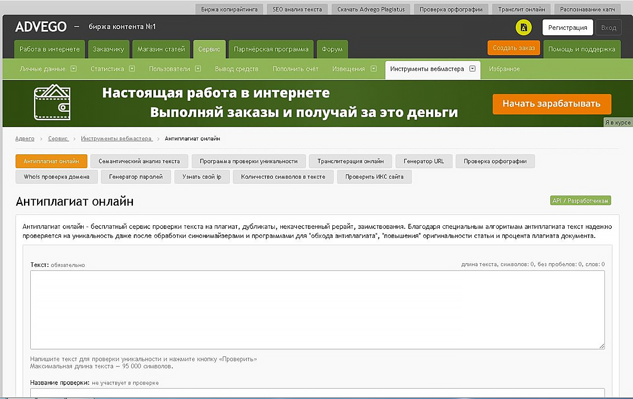Open SEO анализ текста top link
Screen dimensions: 633x399
297,9
